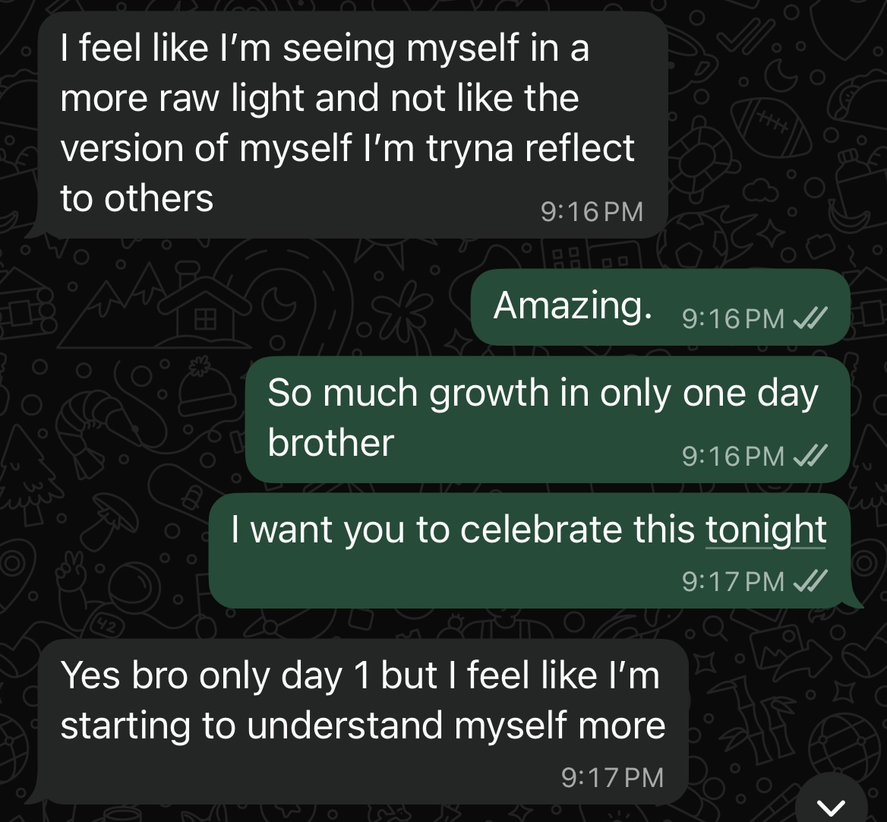
Task: Select the 'seeing myself in a more raw light' message
Action: 352,125
